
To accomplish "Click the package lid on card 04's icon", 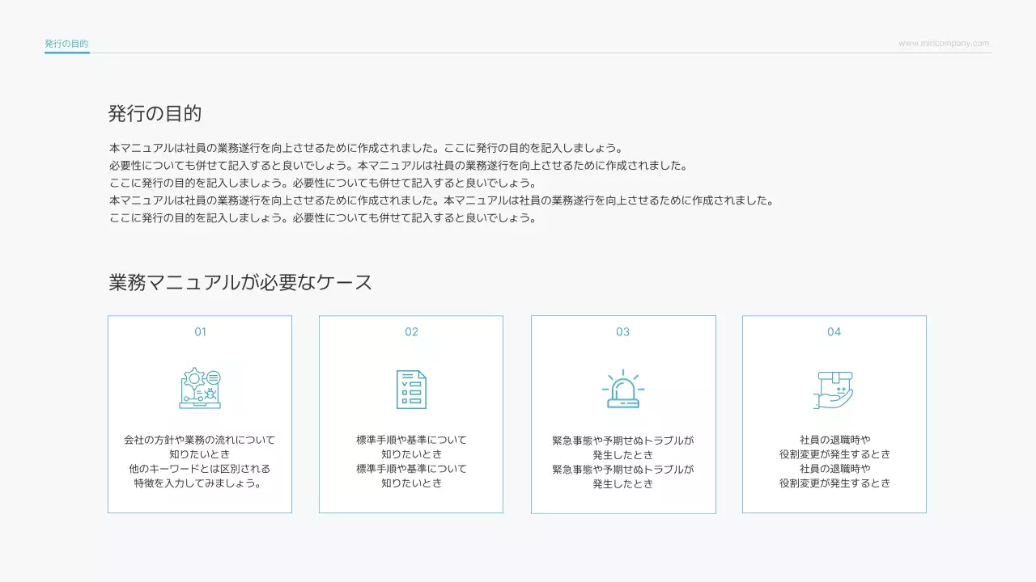I will pyautogui.click(x=835, y=376).
